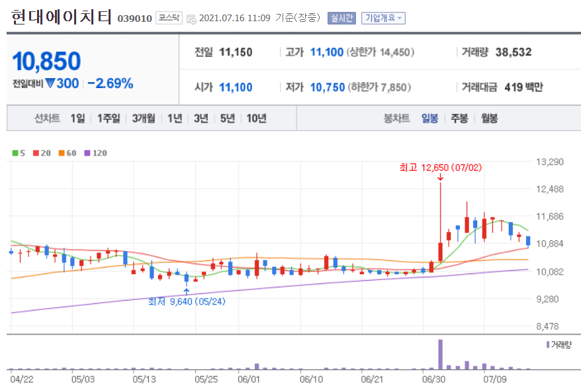Select the 1주일 line chart period
The height and width of the screenshot is (392, 581).
[x=109, y=119]
